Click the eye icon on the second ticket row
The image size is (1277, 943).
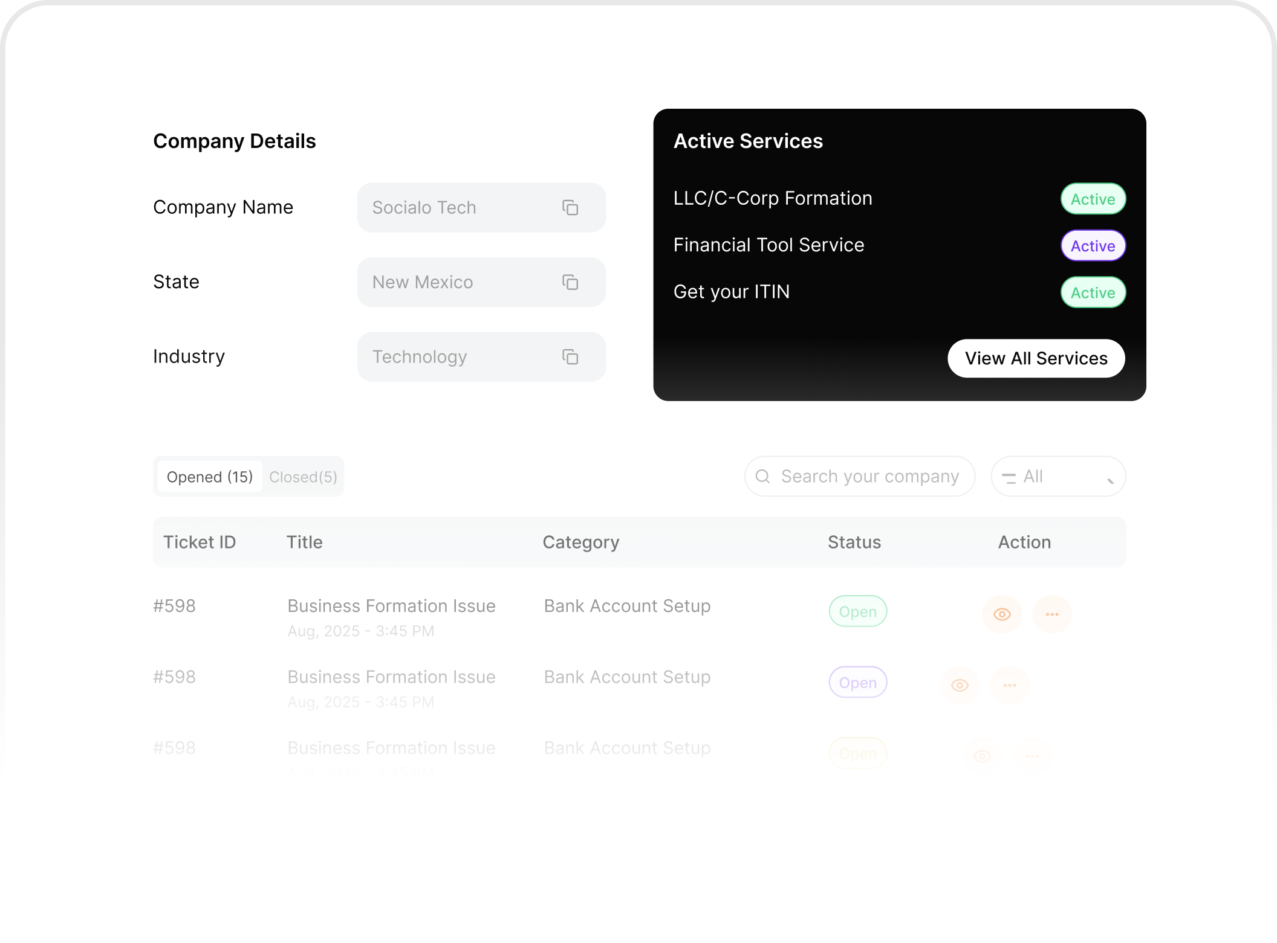[960, 684]
